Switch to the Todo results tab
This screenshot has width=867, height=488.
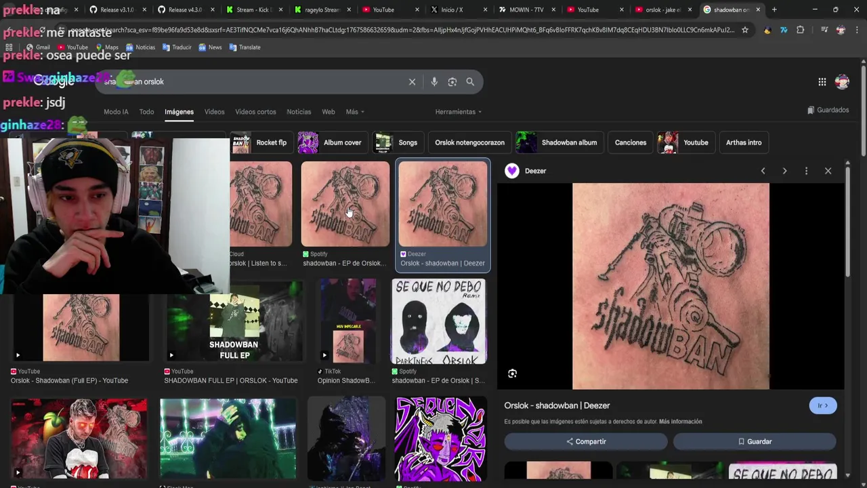coord(146,112)
